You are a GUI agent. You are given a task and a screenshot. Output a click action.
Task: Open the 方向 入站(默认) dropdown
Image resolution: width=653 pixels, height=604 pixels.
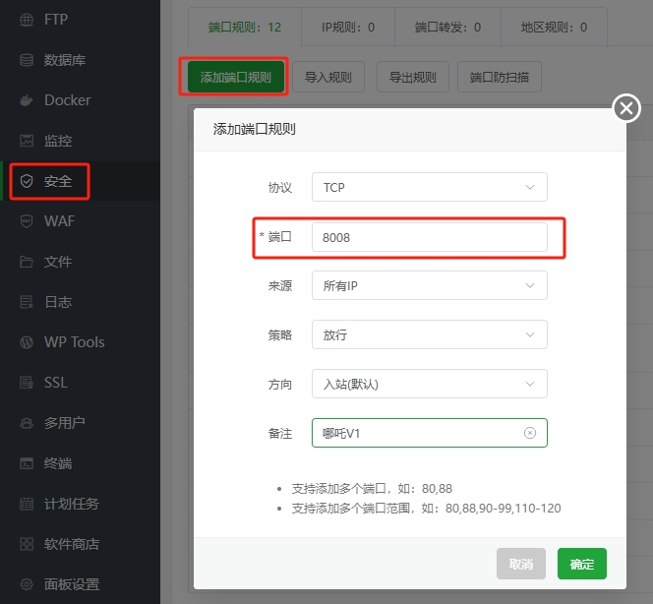(430, 384)
